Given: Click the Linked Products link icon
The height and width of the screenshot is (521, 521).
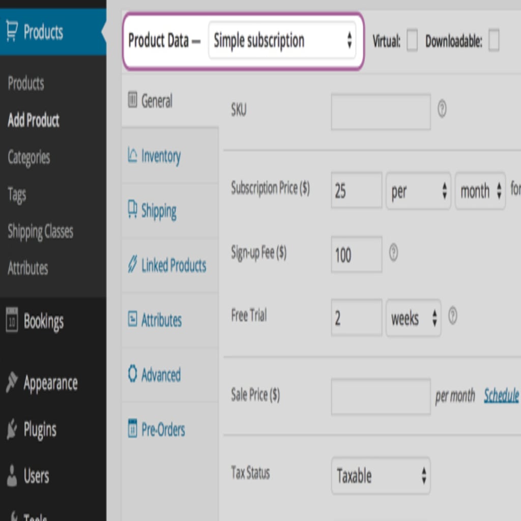Looking at the screenshot, I should point(132,264).
